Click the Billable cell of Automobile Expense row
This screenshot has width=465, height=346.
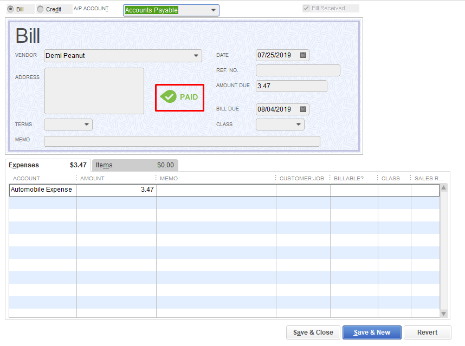tap(354, 190)
